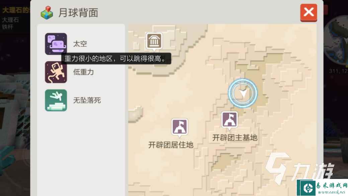This screenshot has width=348, height=196.
Task: Select the 开辟团居住地 tent flag marker
Action: click(x=180, y=127)
